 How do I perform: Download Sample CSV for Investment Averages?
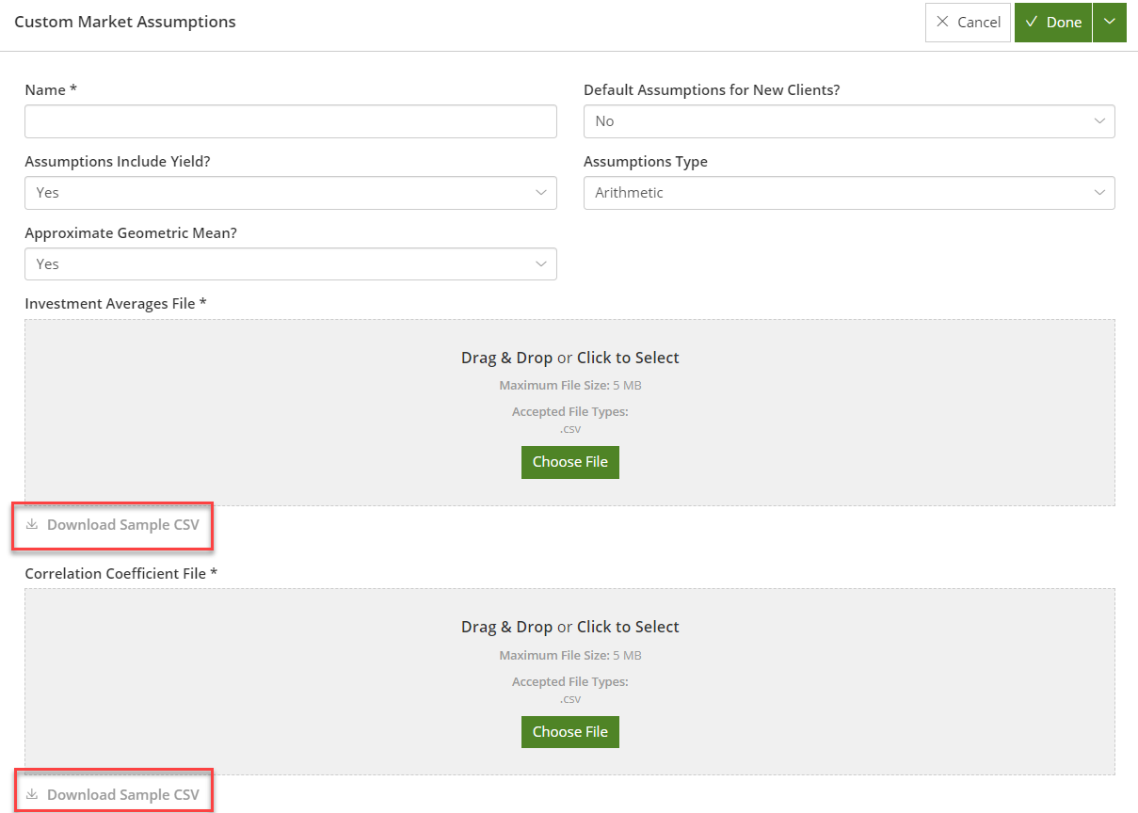coord(122,525)
